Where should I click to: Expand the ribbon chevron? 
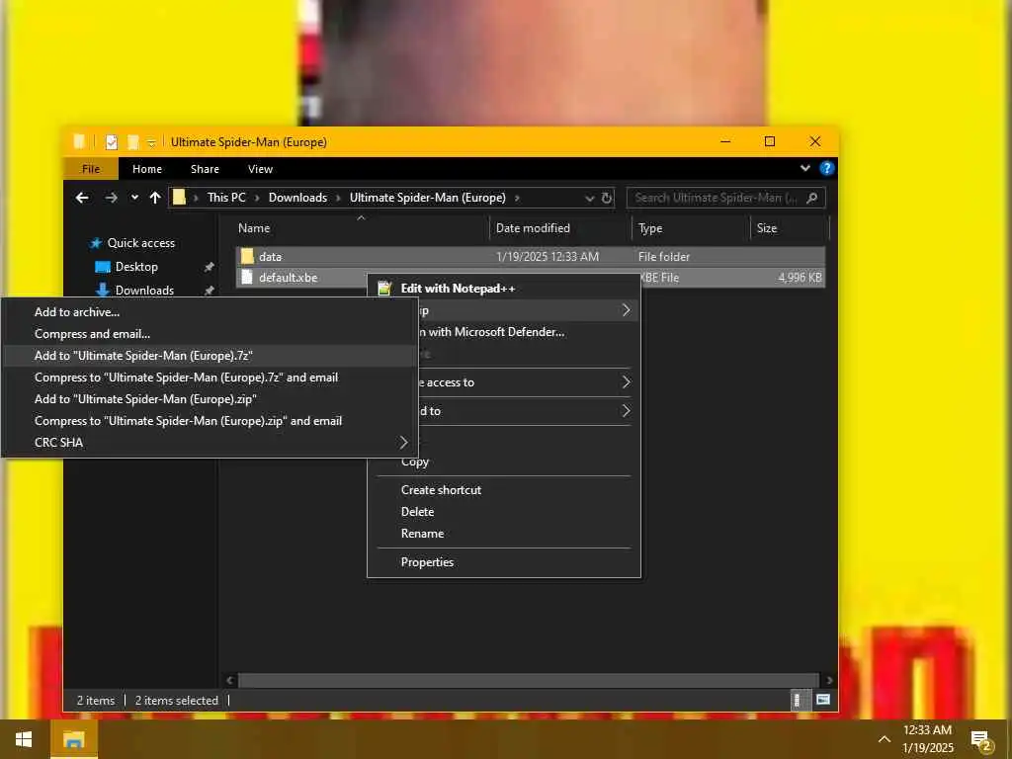[804, 168]
